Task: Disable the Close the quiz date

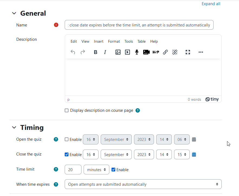Action: 67,154
